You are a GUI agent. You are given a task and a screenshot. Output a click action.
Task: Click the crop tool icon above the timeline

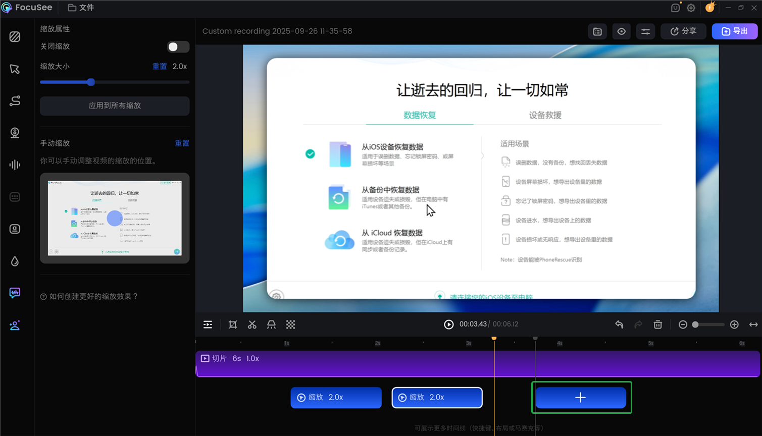(x=233, y=324)
